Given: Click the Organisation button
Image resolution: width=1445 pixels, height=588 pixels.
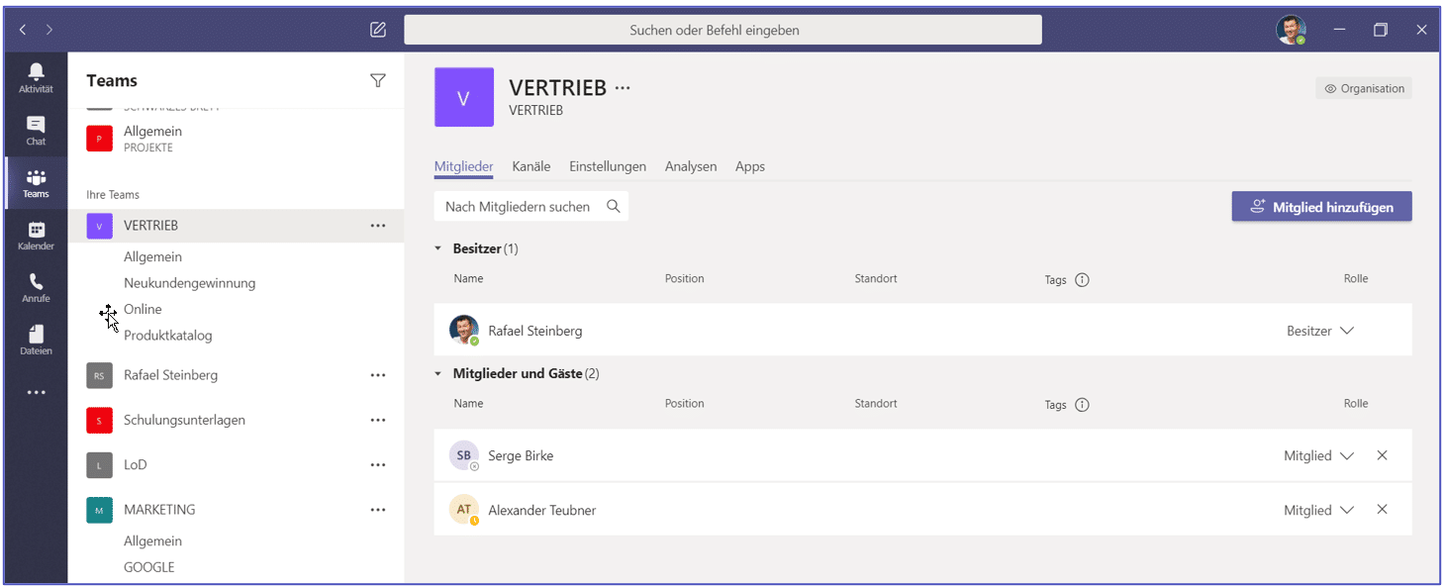Looking at the screenshot, I should pos(1364,89).
